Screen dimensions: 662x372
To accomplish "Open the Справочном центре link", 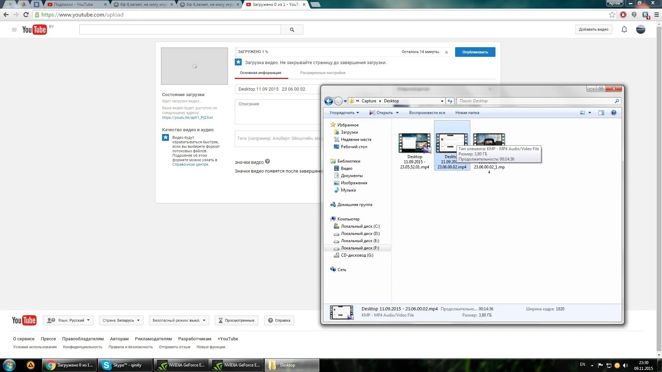I will (190, 165).
